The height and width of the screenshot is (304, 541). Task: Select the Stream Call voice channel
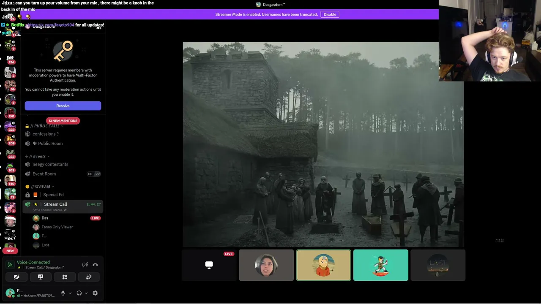point(63,206)
